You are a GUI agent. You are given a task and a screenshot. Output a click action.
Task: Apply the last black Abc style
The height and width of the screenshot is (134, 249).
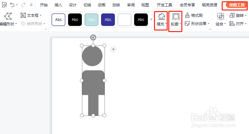pyautogui.click(x=141, y=20)
